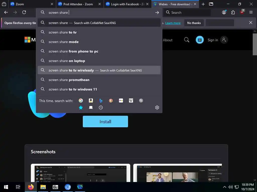Open Firefox application hamburger menu

pos(251,12)
